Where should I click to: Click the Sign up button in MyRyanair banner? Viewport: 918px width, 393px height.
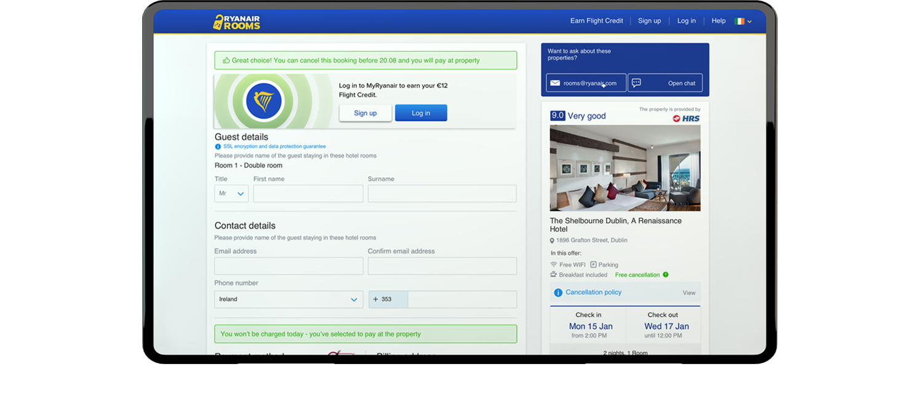tap(365, 113)
